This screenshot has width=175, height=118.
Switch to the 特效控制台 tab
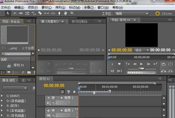tap(79, 21)
